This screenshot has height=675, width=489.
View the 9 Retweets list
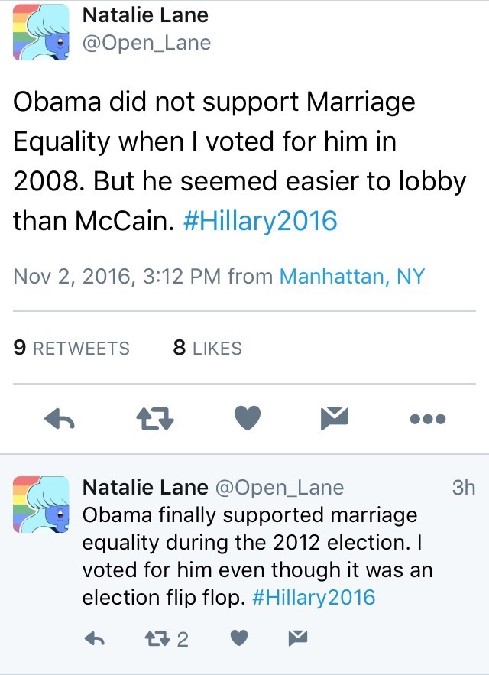(72, 349)
